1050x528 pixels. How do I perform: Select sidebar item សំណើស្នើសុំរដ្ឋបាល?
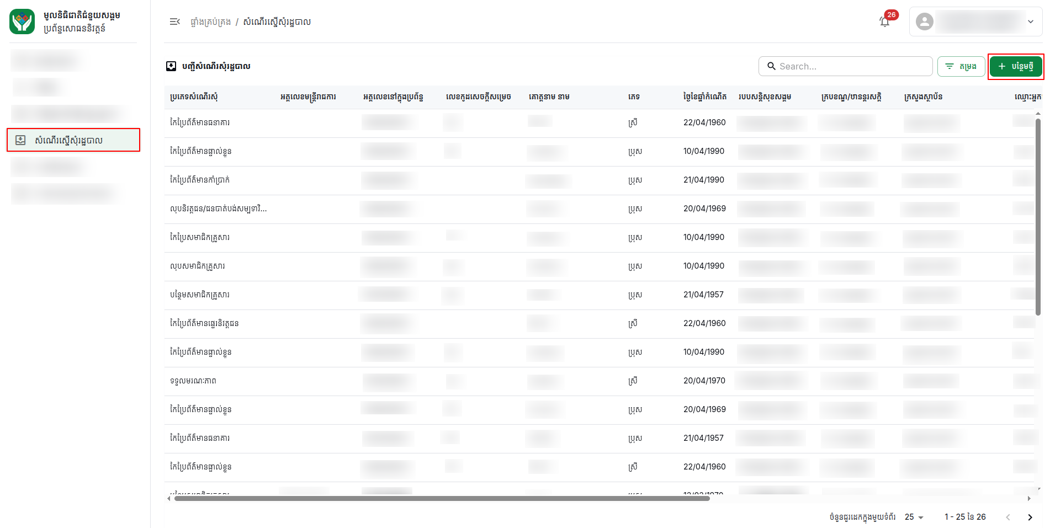click(73, 140)
